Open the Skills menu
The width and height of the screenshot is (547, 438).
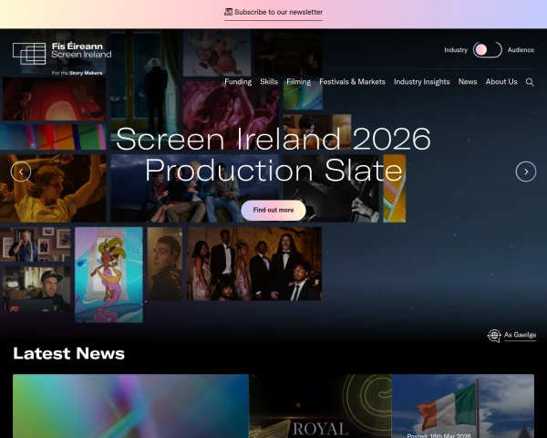point(269,82)
